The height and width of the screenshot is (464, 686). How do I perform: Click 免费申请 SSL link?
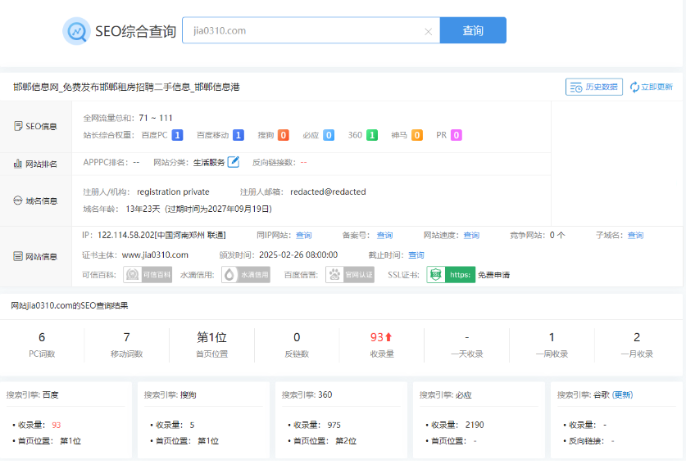pyautogui.click(x=493, y=275)
